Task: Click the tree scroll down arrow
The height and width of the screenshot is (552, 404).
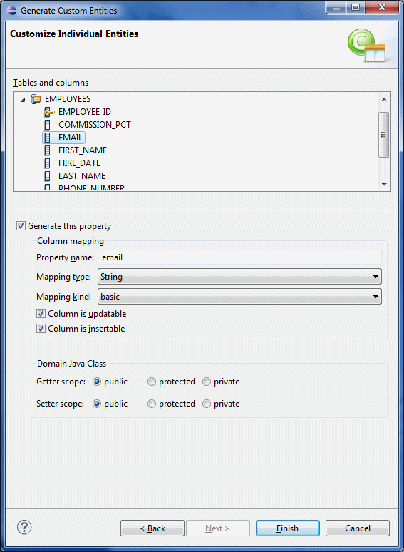Action: click(x=384, y=185)
